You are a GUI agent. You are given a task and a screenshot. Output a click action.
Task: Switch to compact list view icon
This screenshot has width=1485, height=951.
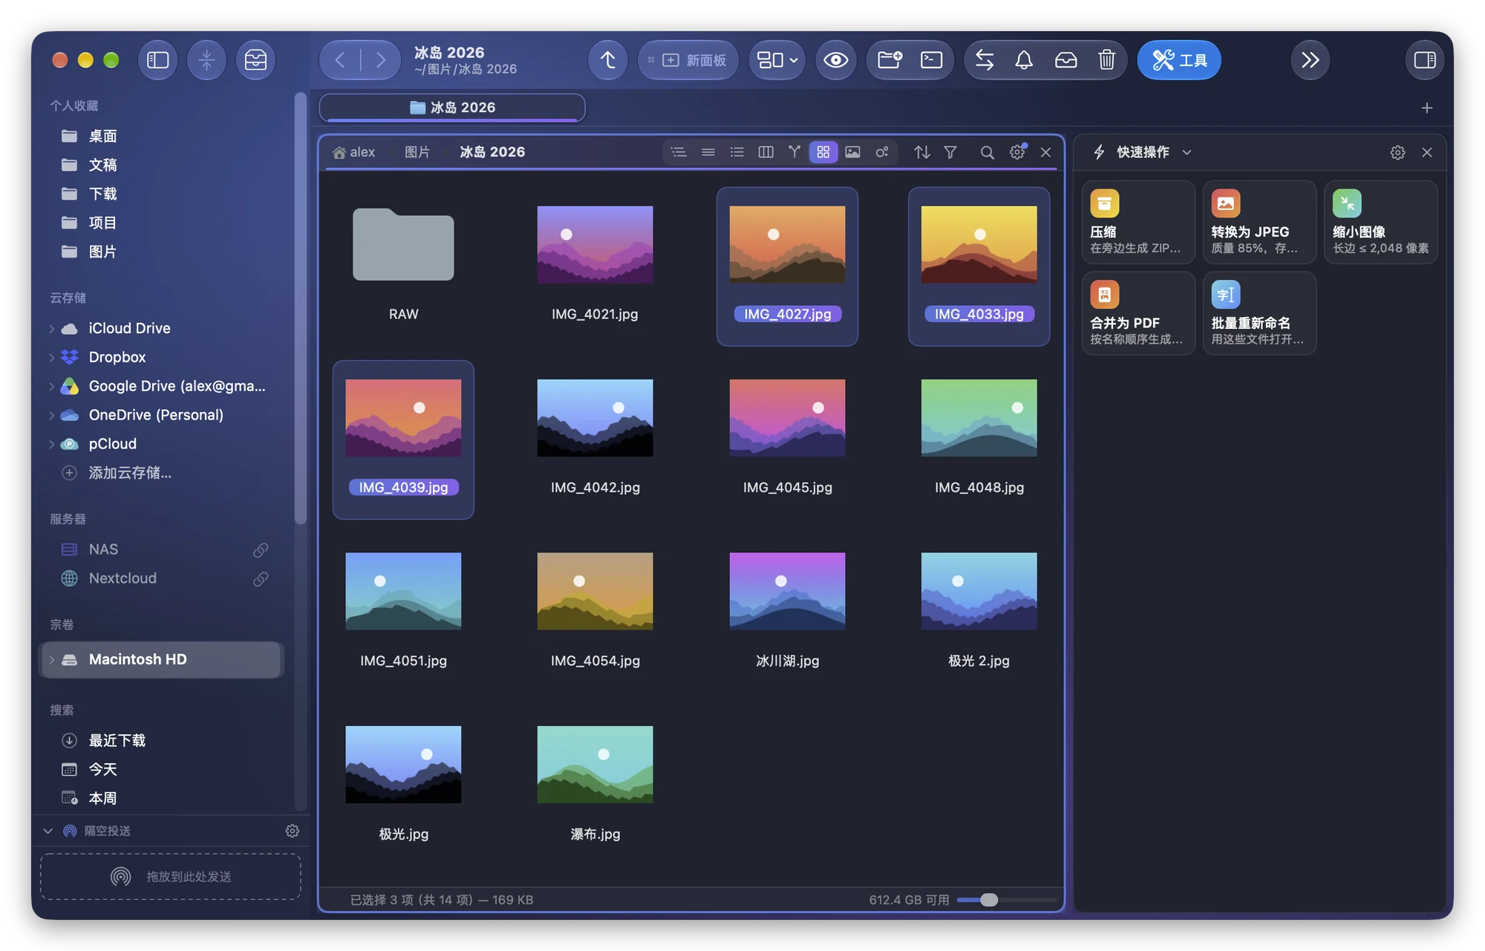708,152
